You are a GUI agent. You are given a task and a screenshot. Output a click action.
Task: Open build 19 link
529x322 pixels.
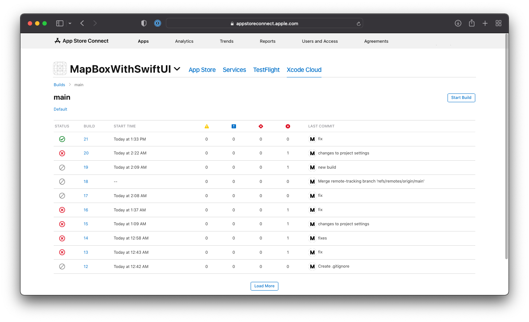[x=86, y=167]
